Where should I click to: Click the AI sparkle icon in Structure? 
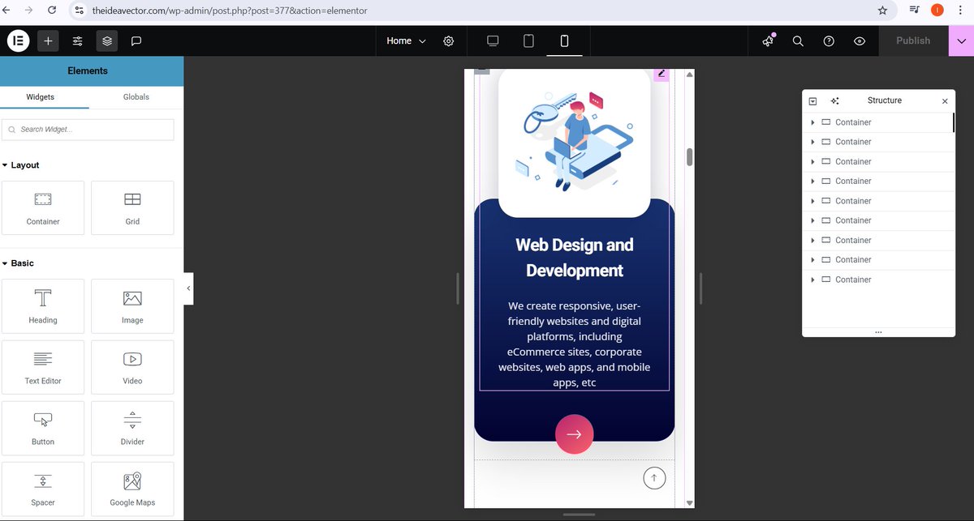834,101
